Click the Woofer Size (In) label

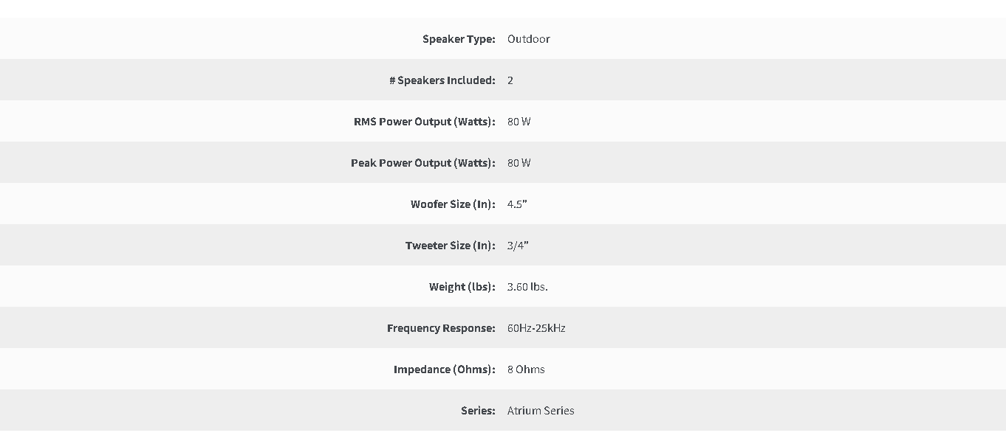453,204
